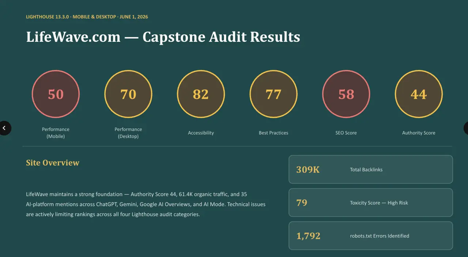Click the SEO Score circle 58

346,94
